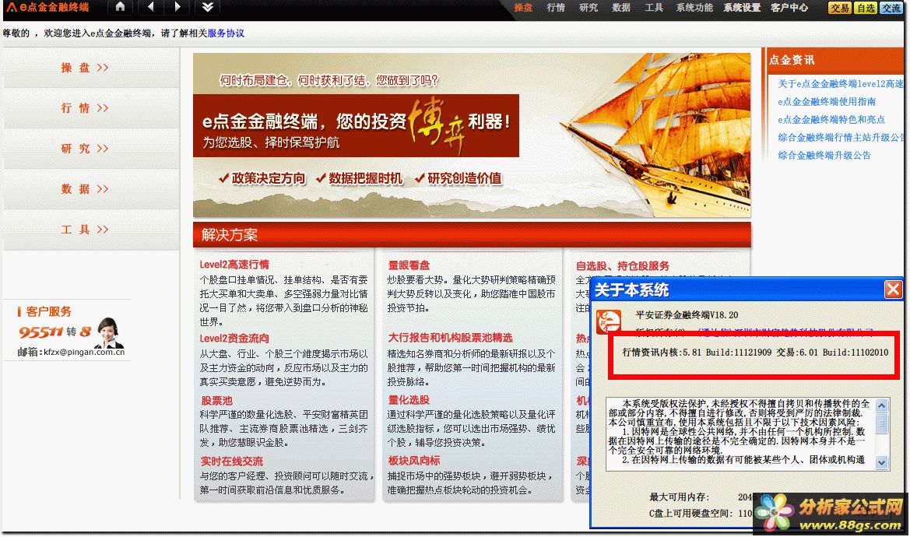This screenshot has width=910, height=537.
Task: Open e点金金融终端特色和亮点 link
Action: tap(831, 119)
